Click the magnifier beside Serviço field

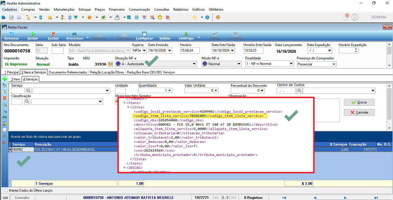[29, 91]
